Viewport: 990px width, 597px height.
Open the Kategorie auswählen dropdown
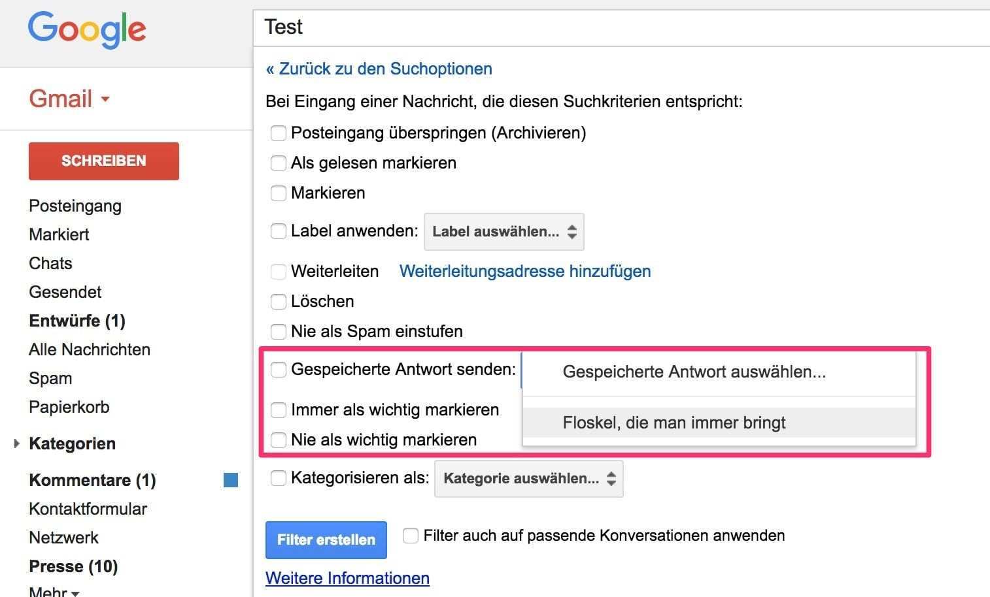pos(528,479)
